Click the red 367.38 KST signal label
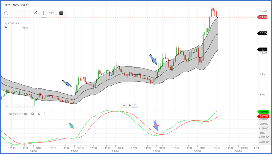The width and height of the screenshot is (272, 154). tap(263, 116)
